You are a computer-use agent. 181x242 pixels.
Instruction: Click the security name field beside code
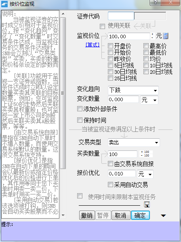[x=150, y=16]
